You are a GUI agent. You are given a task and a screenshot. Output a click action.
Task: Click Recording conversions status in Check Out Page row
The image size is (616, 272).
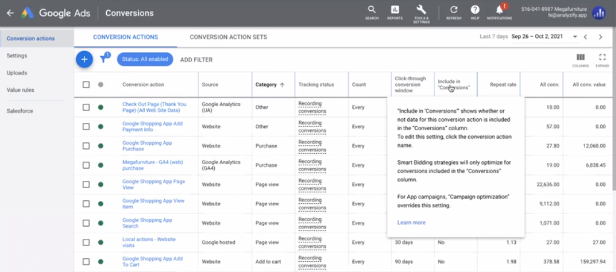click(x=313, y=107)
